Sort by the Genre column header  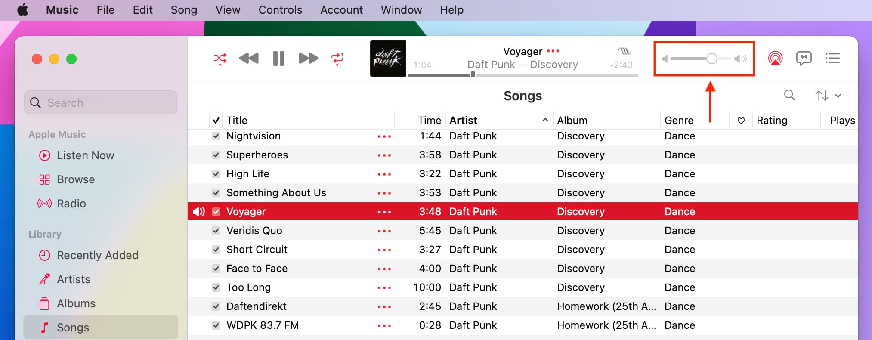point(695,120)
